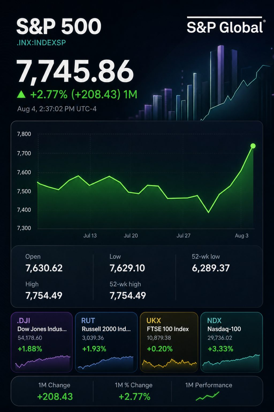Click the 7,600 y-axis label
The height and width of the screenshot is (412, 274).
(24, 172)
